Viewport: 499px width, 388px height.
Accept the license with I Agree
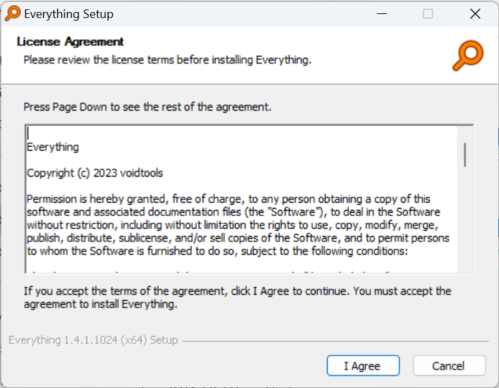[363, 366]
